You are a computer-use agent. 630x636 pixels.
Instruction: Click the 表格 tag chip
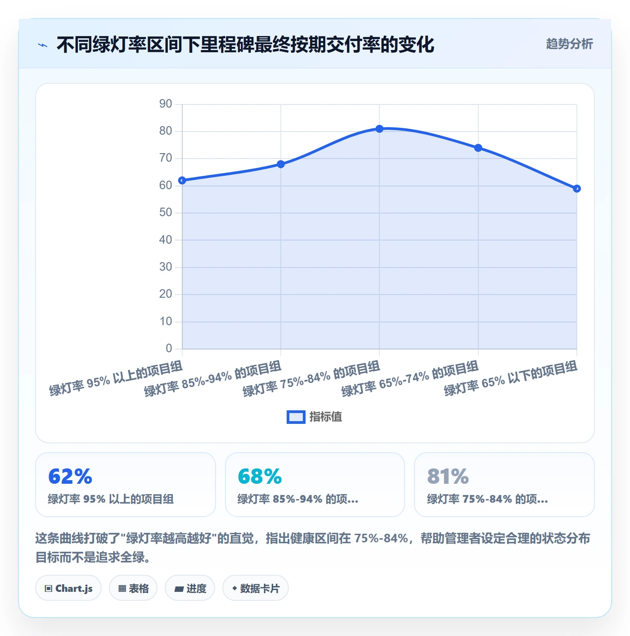[x=133, y=588]
